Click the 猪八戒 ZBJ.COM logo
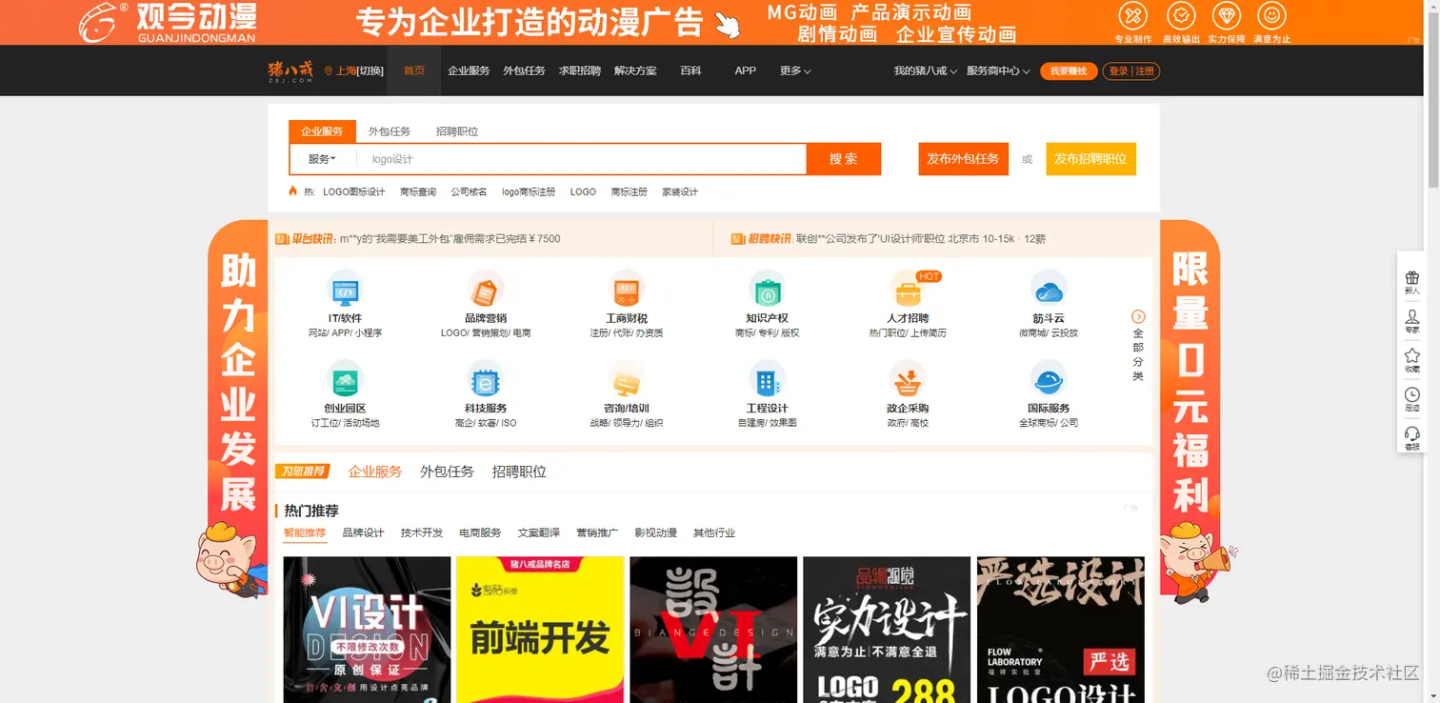The width and height of the screenshot is (1440, 703). click(290, 71)
